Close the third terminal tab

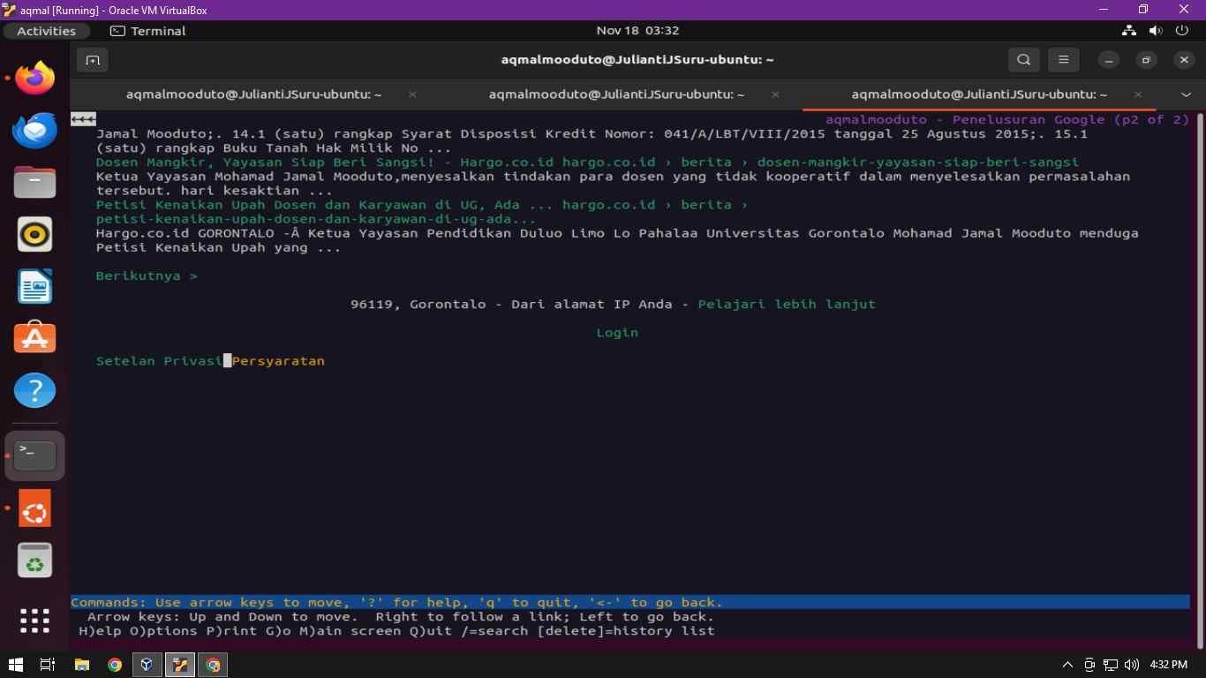coord(1138,94)
